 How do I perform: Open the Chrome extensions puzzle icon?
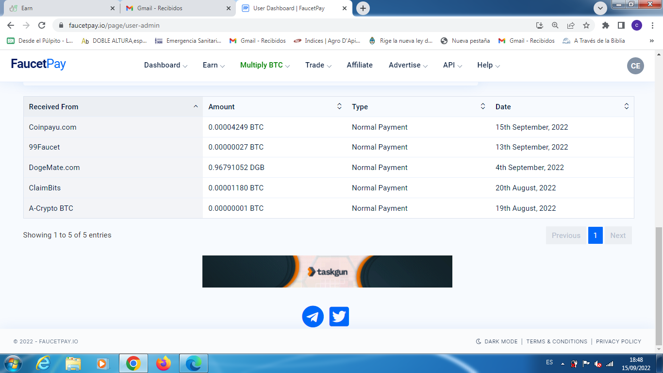point(605,25)
